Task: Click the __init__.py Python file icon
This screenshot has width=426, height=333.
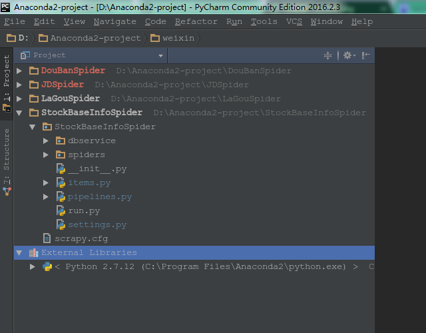Action: coord(61,168)
